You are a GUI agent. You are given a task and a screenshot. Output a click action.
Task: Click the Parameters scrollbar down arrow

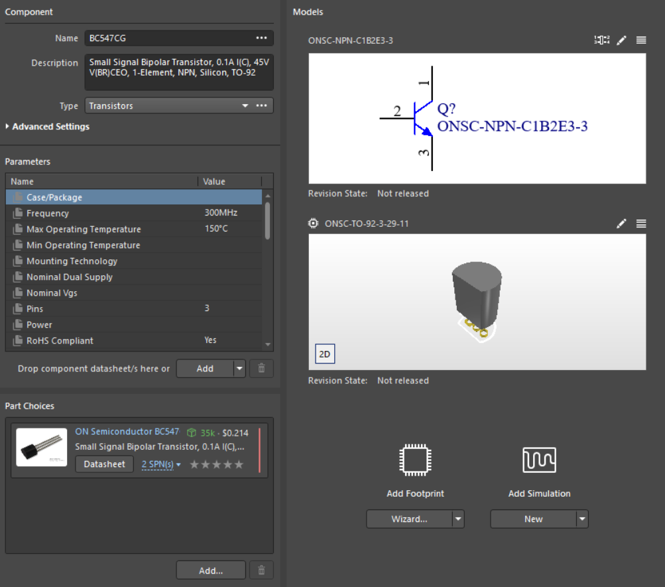[x=268, y=344]
